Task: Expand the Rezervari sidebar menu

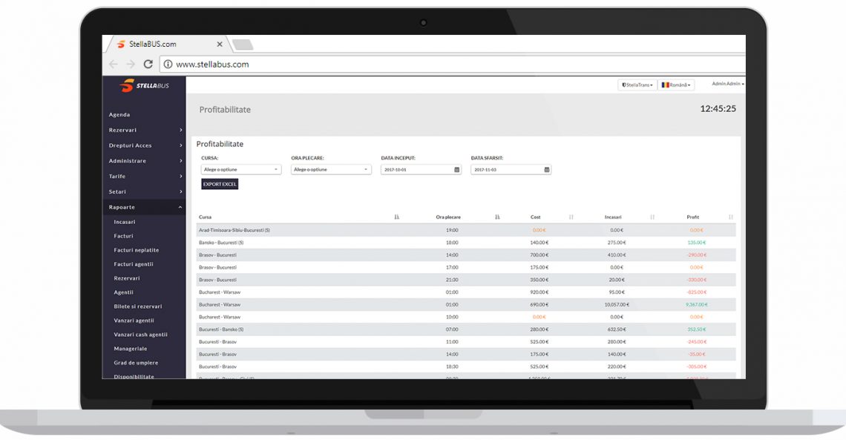Action: click(144, 130)
